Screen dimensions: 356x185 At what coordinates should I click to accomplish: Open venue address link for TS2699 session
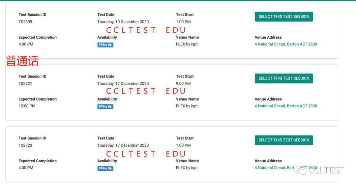click(286, 44)
